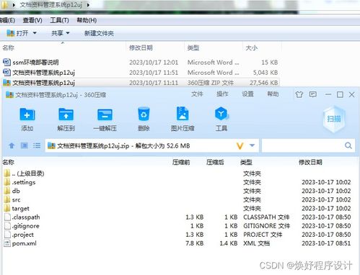Click the ..(上级目录) parent folder icon
Screen dimensions: 360x275
(x=7, y=173)
